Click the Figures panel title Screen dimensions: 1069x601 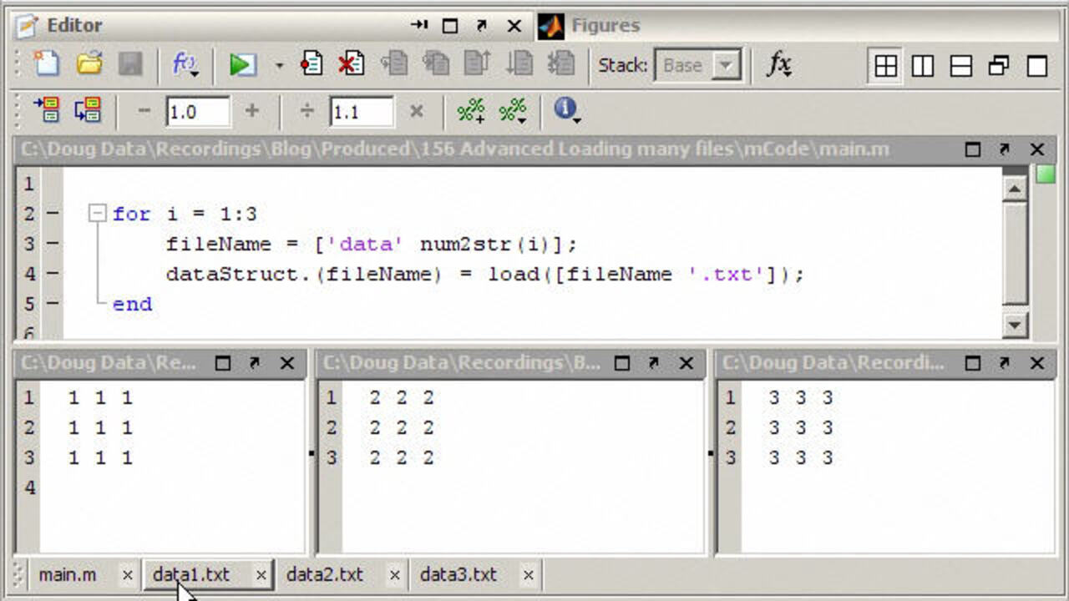tap(605, 25)
